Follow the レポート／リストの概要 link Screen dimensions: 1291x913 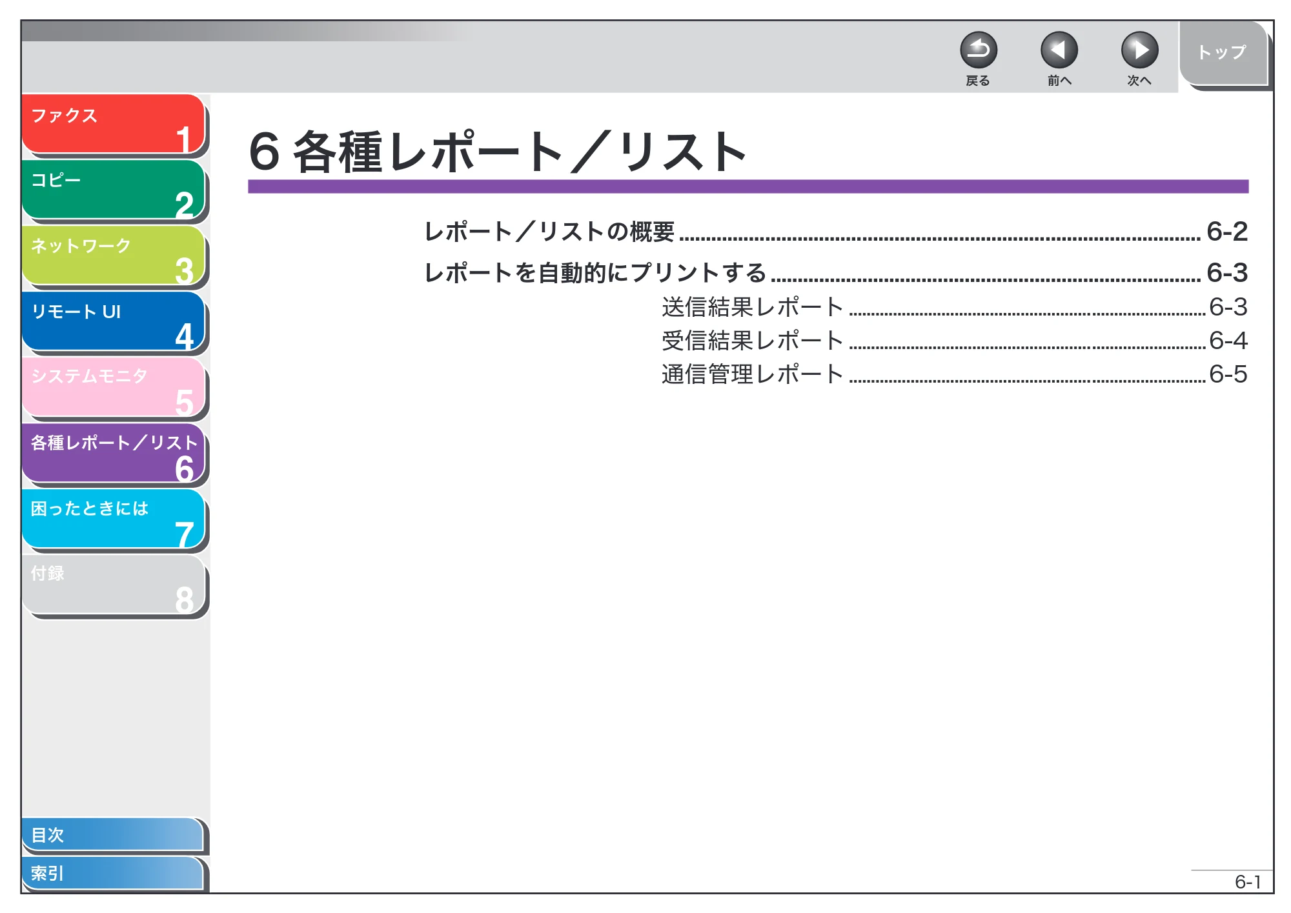pos(836,232)
